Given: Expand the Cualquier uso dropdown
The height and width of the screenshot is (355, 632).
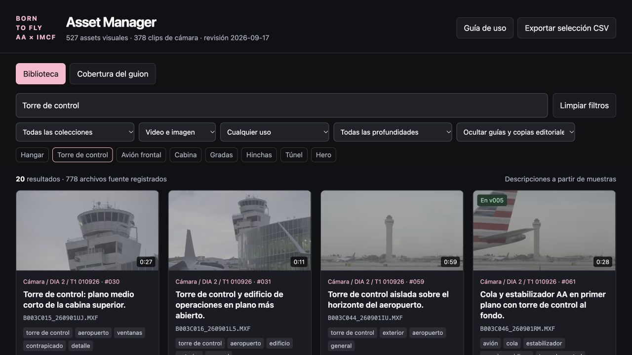Looking at the screenshot, I should coord(275,132).
